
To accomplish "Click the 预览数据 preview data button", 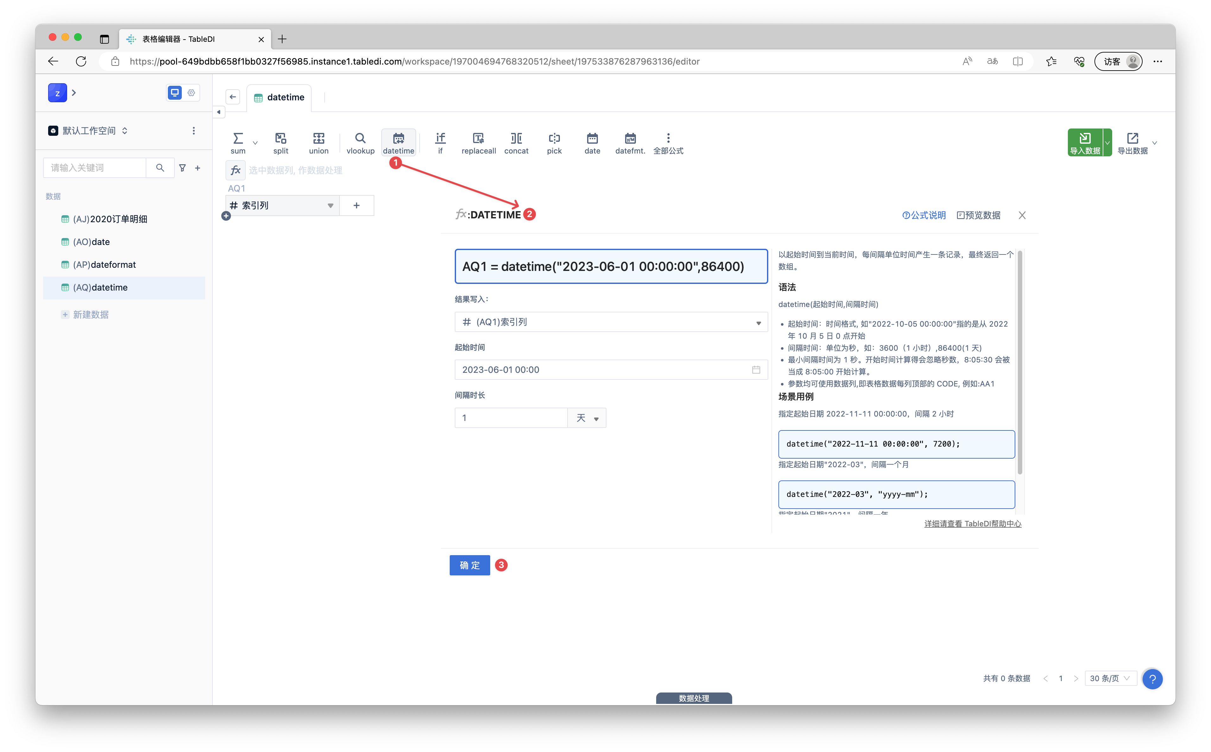I will click(x=978, y=215).
